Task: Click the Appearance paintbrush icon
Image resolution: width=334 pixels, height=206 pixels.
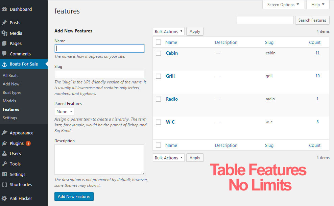Action: coord(4,133)
